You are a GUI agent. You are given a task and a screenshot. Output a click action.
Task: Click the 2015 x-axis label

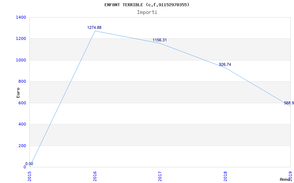click(30, 176)
